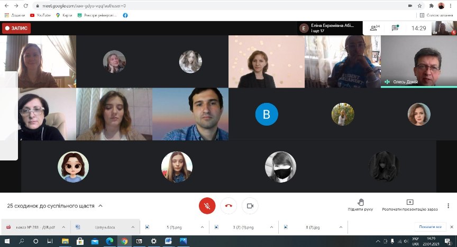The height and width of the screenshot is (247, 457).
Task: Bookmark this page with the star icon
Action: (419, 6)
